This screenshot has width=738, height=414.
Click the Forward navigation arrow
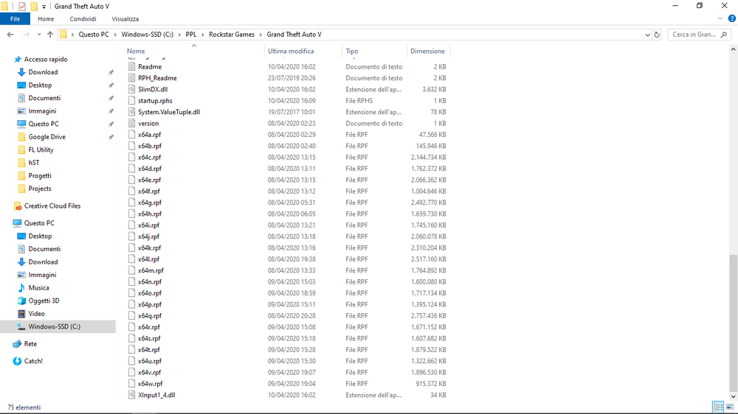click(26, 35)
